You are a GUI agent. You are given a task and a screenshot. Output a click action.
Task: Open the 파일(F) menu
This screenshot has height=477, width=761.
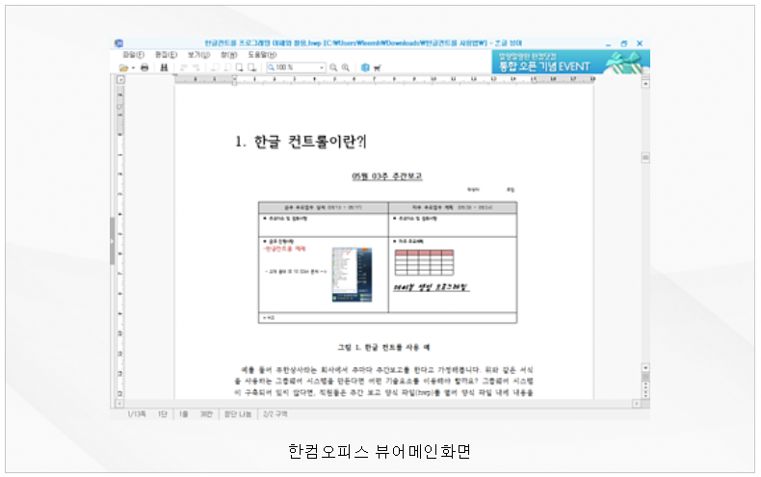(133, 55)
